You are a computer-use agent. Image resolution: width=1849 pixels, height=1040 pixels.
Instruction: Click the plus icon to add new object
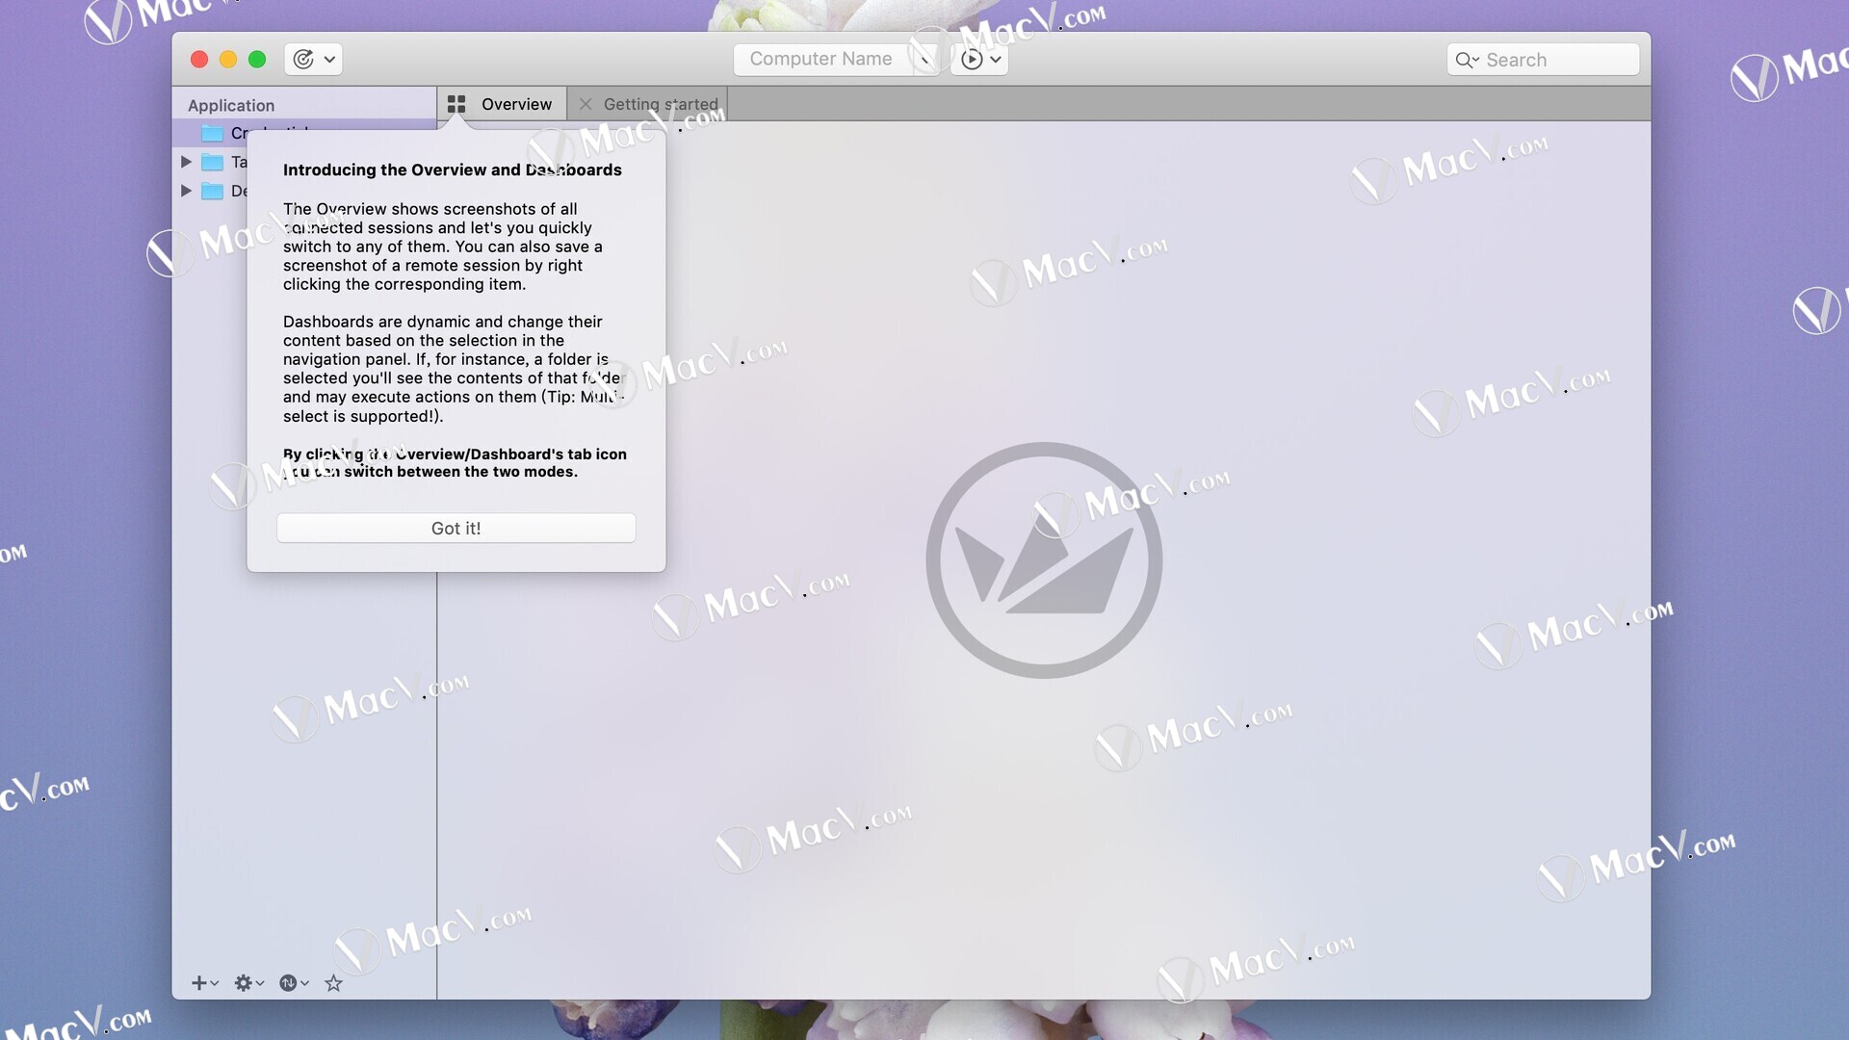click(x=198, y=983)
